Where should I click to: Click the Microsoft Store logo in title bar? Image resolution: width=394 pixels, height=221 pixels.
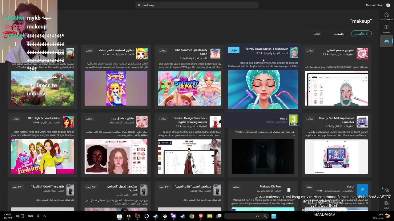(388, 5)
